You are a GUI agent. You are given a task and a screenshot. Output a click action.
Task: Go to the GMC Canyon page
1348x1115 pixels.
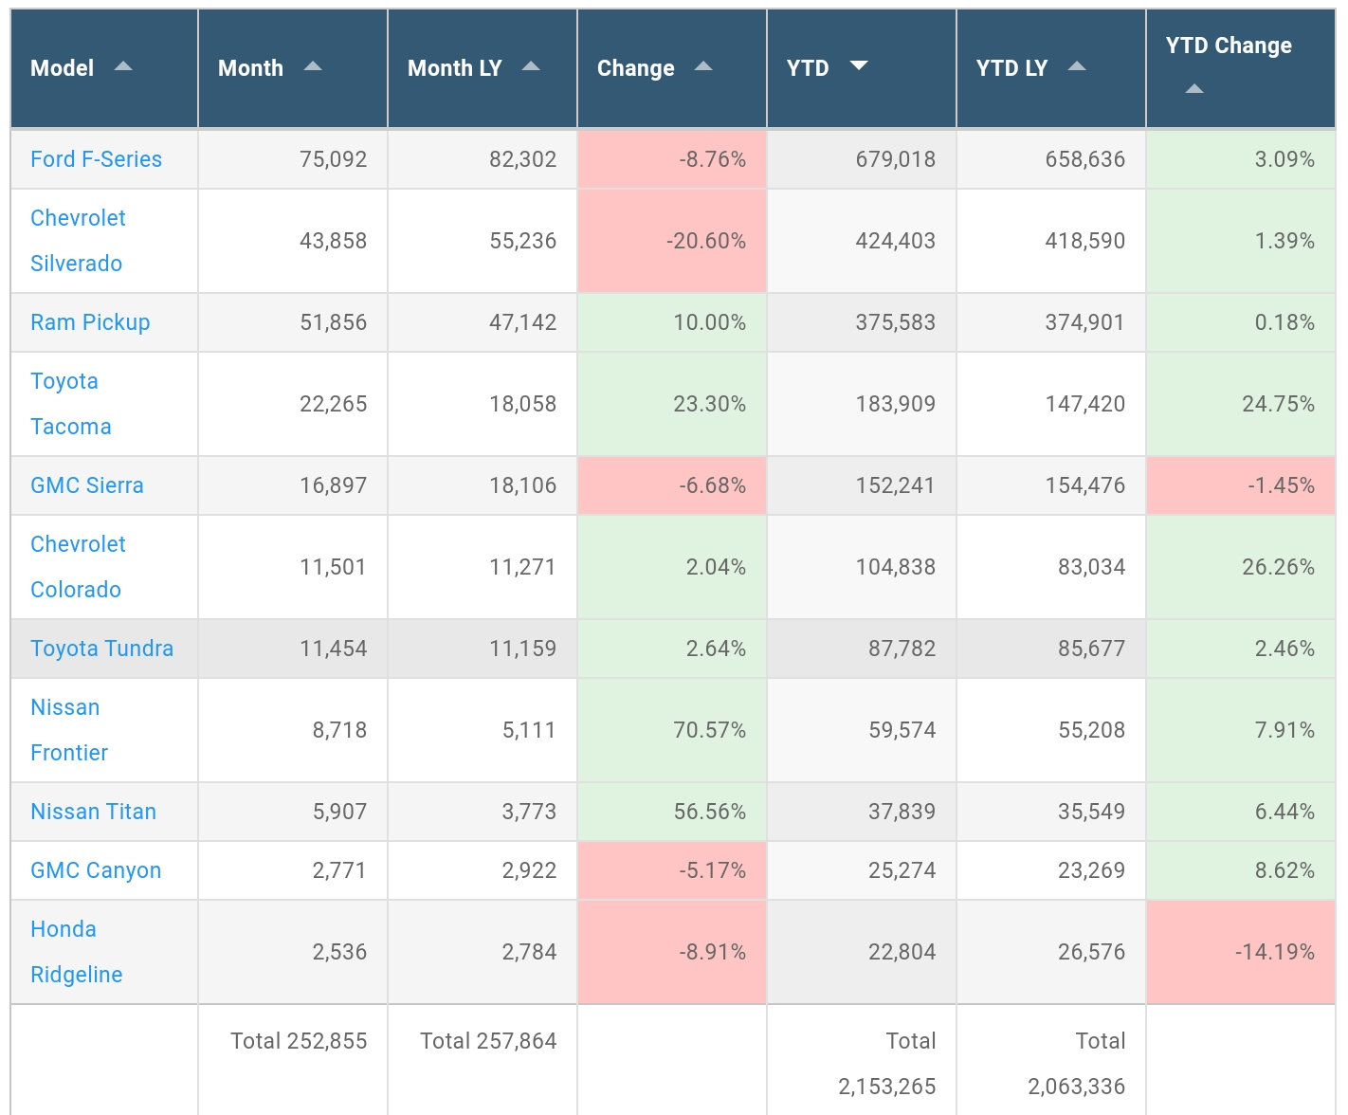[96, 870]
